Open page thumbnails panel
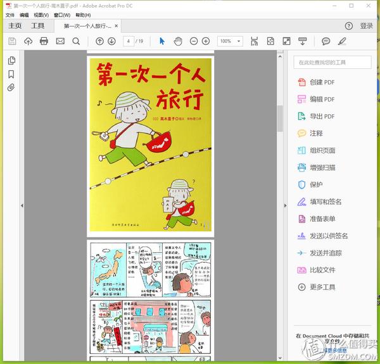This screenshot has width=380, height=364. coord(11,61)
